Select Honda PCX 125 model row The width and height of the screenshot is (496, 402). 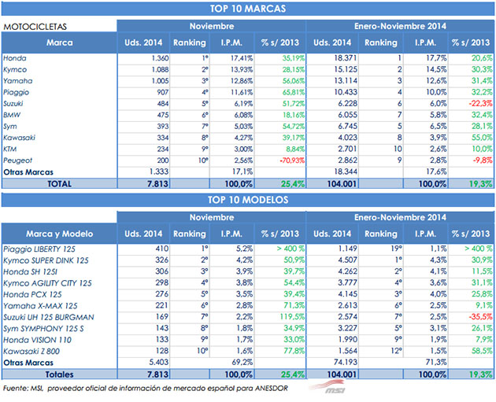click(32, 294)
